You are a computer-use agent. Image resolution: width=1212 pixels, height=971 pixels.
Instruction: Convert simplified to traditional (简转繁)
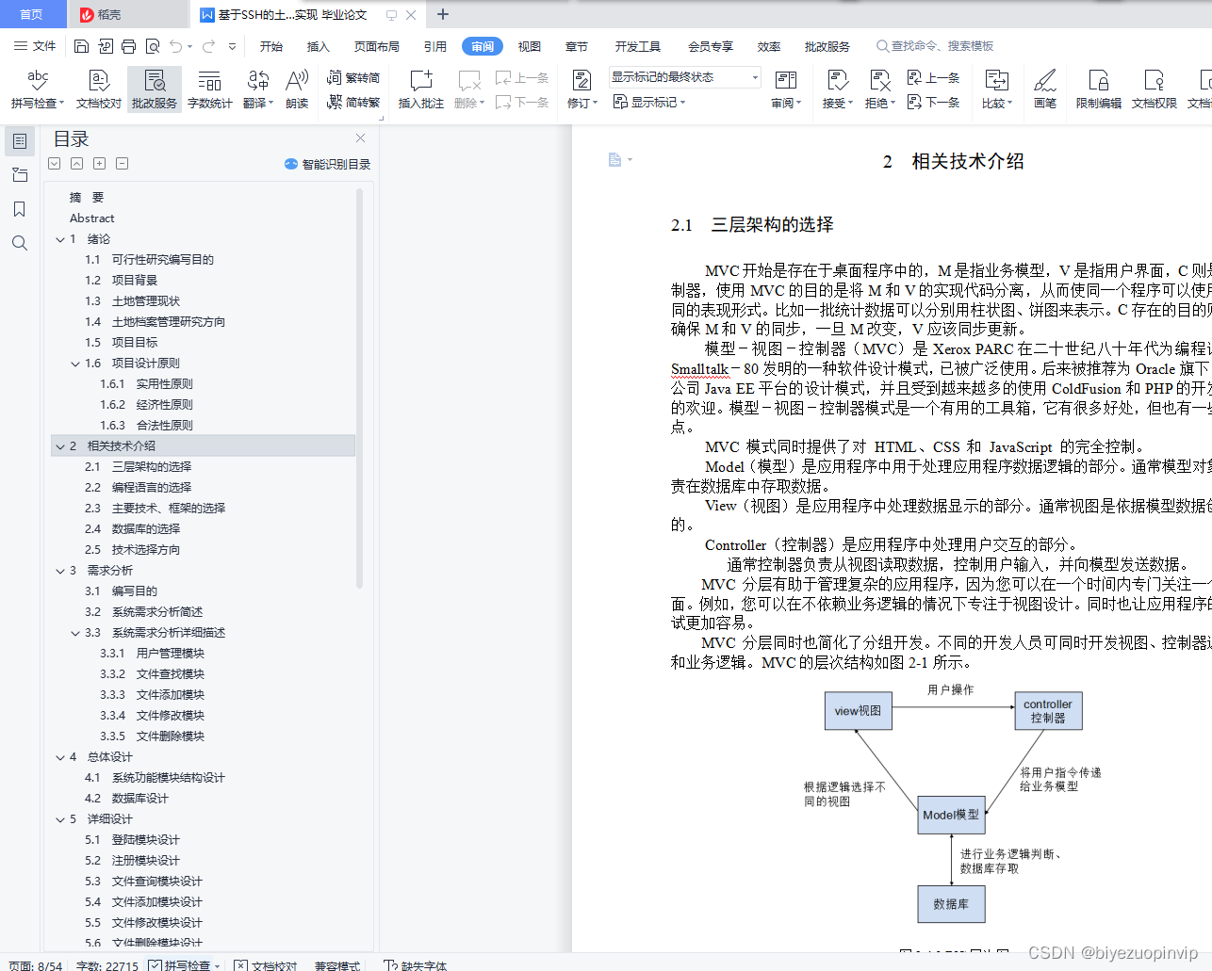[x=353, y=102]
